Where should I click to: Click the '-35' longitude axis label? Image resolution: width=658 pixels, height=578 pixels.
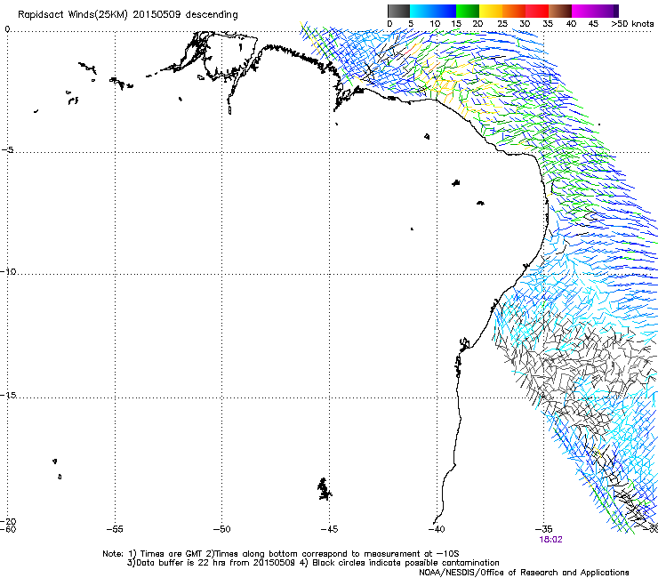543,529
